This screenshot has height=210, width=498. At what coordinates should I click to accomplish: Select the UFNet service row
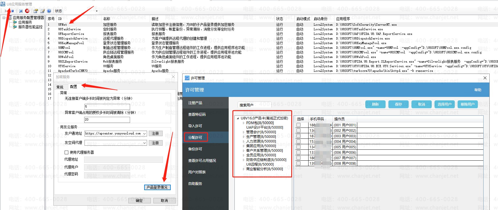[272, 25]
